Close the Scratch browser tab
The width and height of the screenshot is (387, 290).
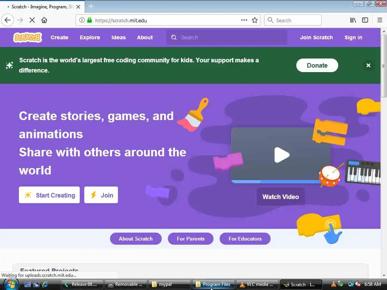78,7
